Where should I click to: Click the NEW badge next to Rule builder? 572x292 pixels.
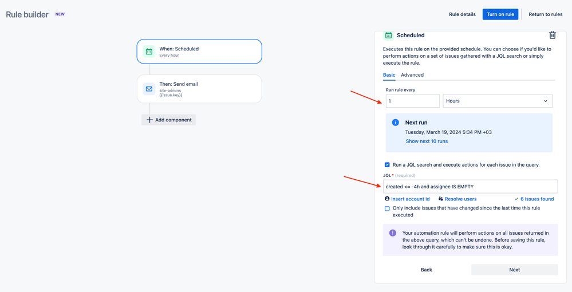pos(60,14)
